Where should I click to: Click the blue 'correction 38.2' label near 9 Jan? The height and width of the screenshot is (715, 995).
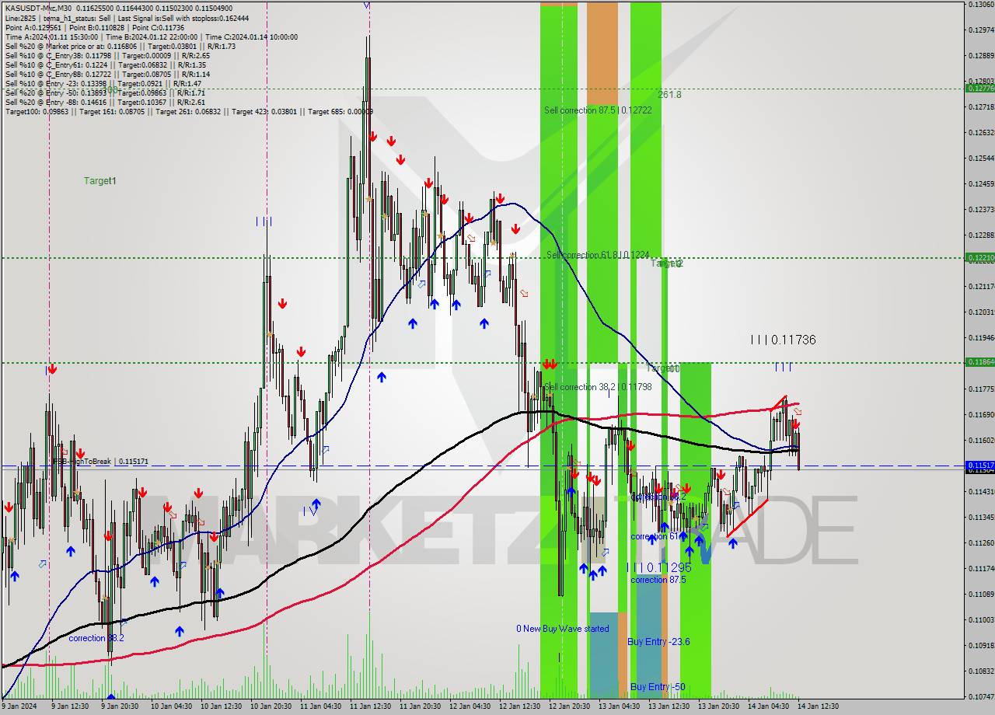[96, 638]
